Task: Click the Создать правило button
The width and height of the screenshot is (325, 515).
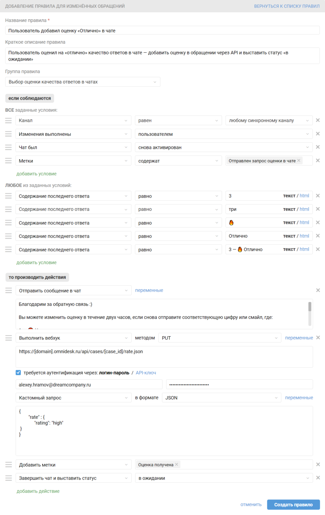Action: [294, 504]
